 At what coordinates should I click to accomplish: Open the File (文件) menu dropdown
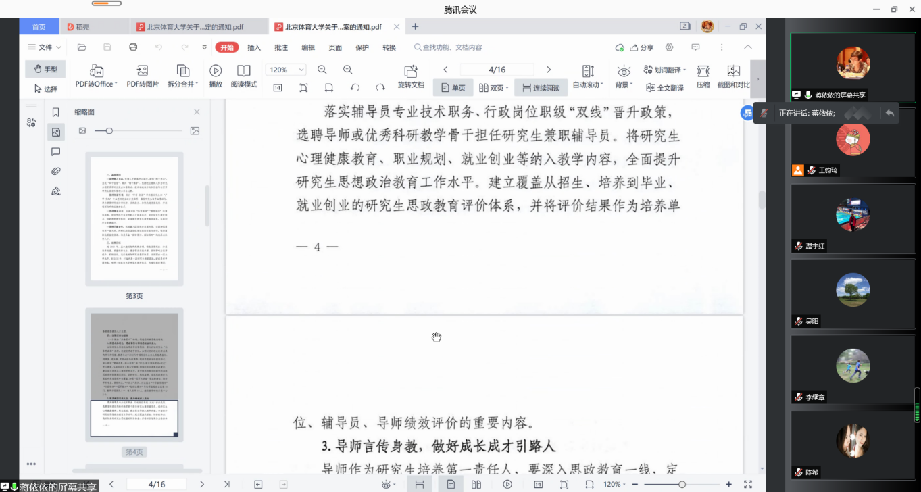(45, 47)
